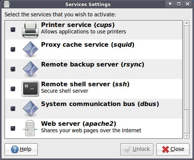Viewport: 194px width, 160px height.
Task: Click the squid proxy cache diamond icon
Action: tap(30, 49)
